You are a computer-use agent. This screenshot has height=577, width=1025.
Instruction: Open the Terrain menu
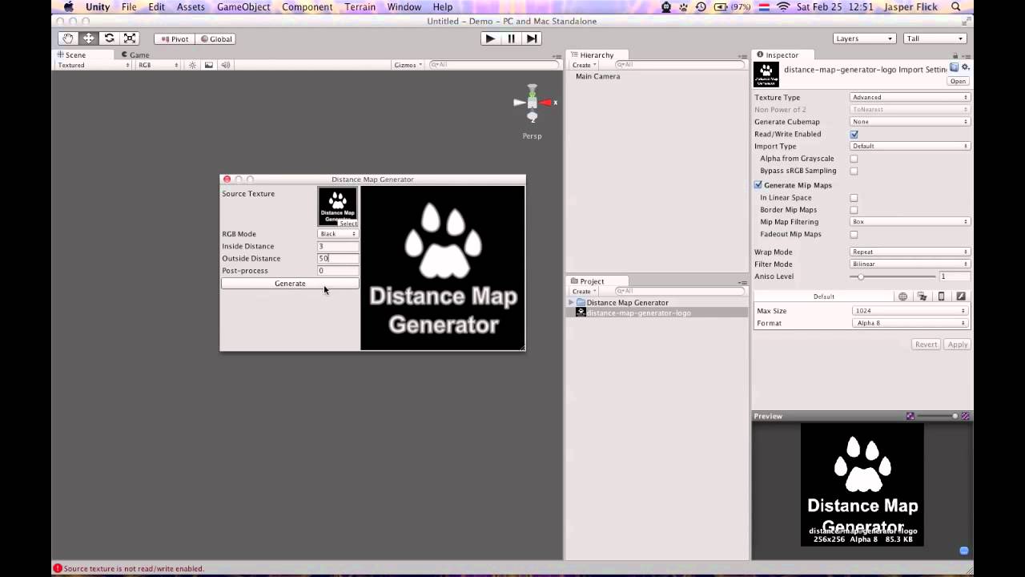pos(360,7)
